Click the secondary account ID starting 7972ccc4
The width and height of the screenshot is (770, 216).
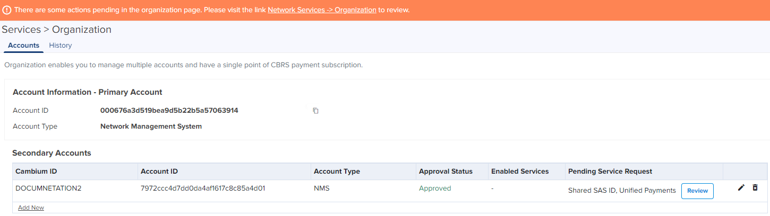pyautogui.click(x=202, y=188)
